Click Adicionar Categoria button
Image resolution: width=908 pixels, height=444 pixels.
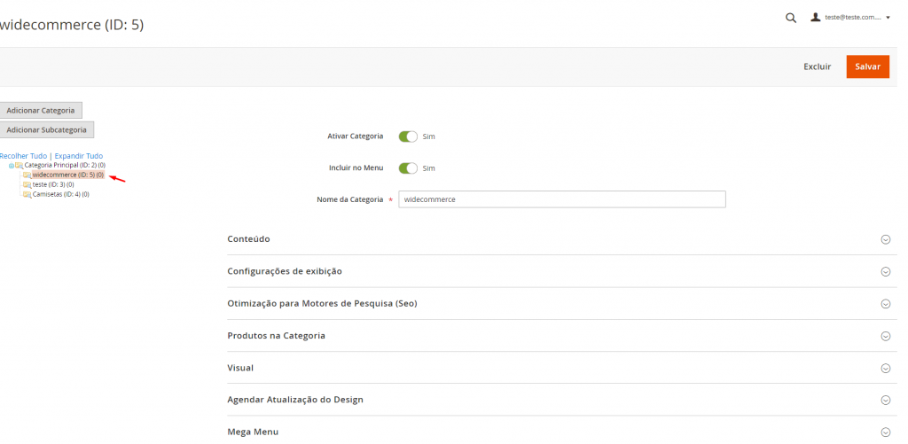[x=41, y=110]
